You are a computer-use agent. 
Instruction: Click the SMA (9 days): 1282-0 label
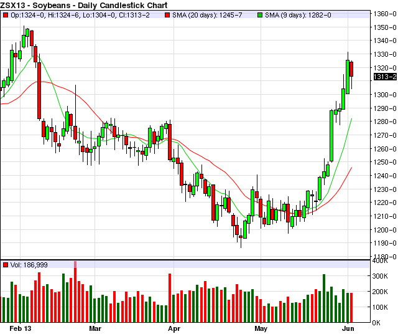click(x=298, y=15)
